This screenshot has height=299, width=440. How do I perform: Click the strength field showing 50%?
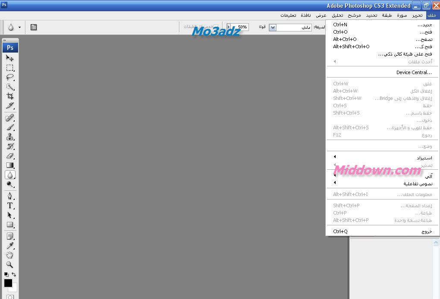(240, 27)
